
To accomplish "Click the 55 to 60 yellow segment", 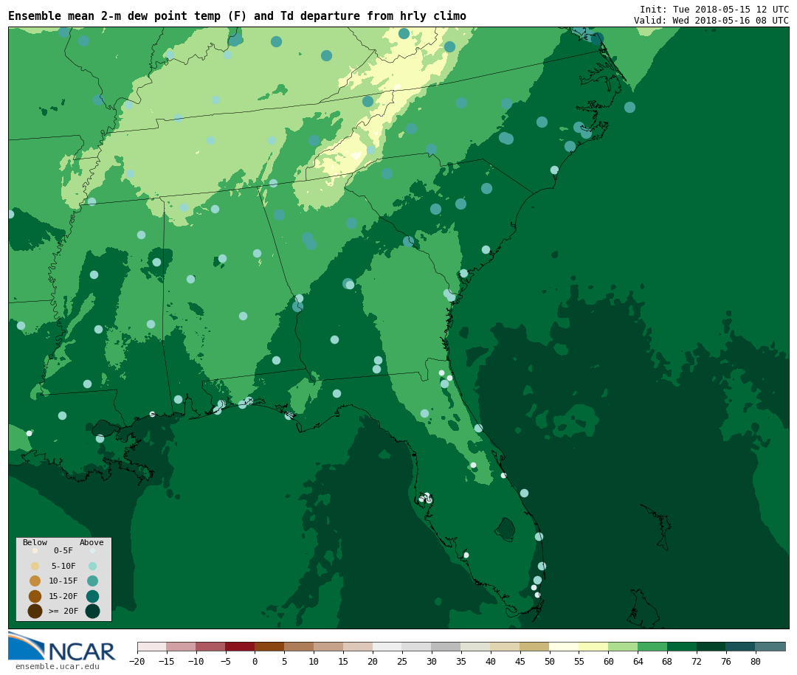I will click(x=594, y=647).
